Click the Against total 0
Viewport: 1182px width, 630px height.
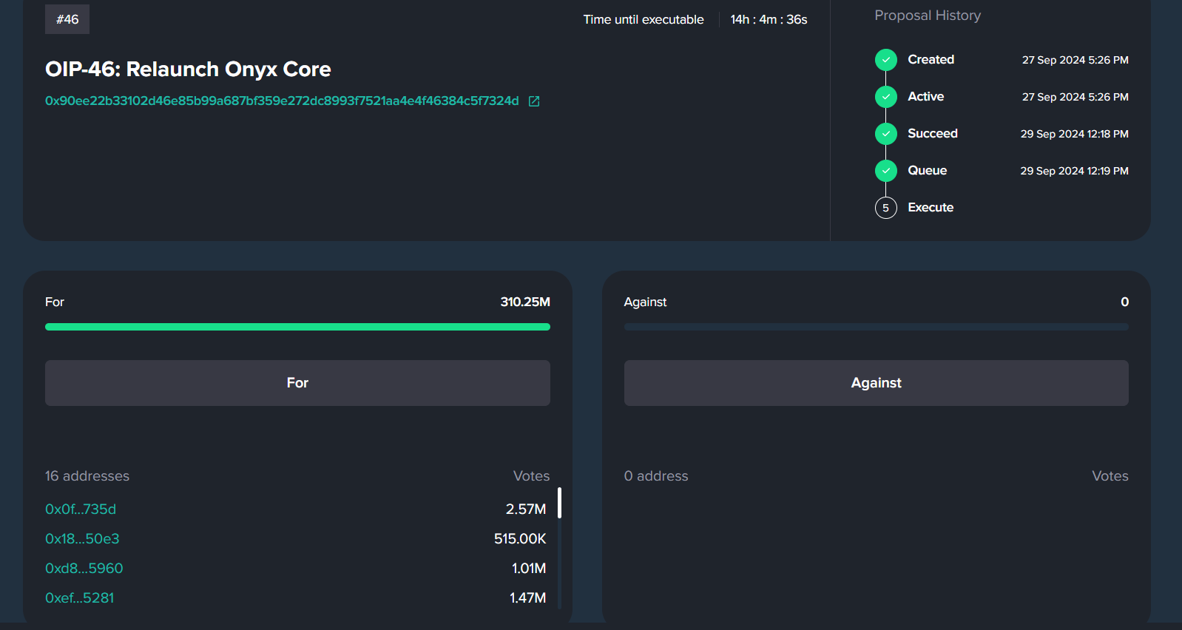1124,302
